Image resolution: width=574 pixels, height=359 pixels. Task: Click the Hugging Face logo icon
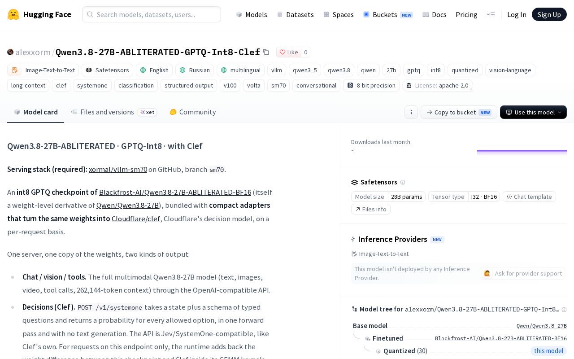click(x=13, y=14)
